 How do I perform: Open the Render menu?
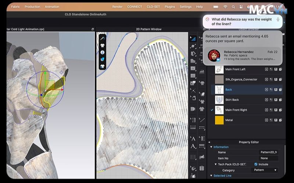click(x=117, y=7)
